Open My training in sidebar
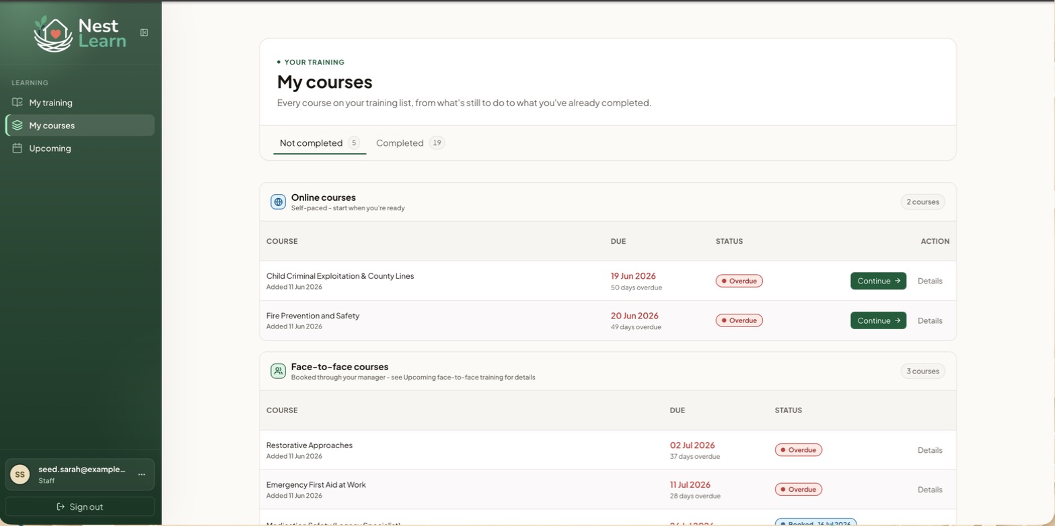The width and height of the screenshot is (1055, 526). (79, 103)
